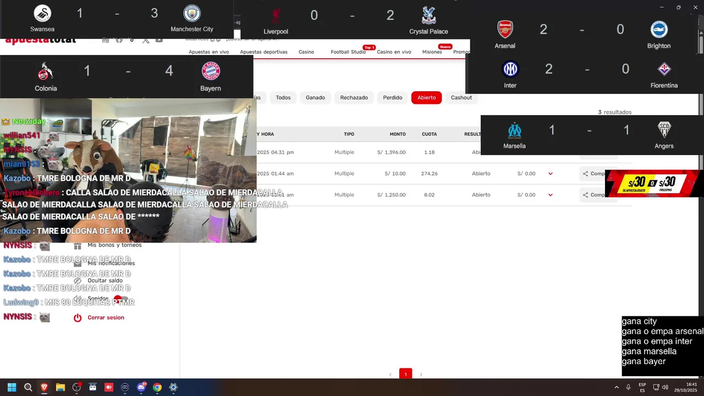Filter bets by Rechazado

pyautogui.click(x=354, y=98)
